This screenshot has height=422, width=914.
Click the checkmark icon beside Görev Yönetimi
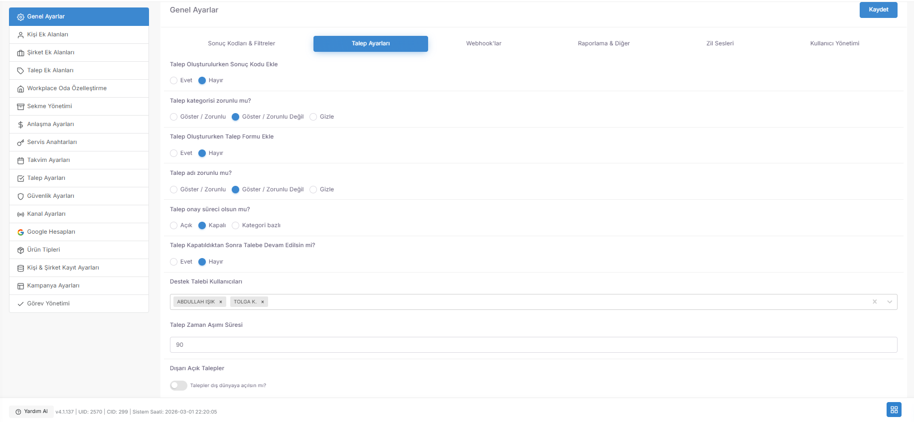pos(20,304)
